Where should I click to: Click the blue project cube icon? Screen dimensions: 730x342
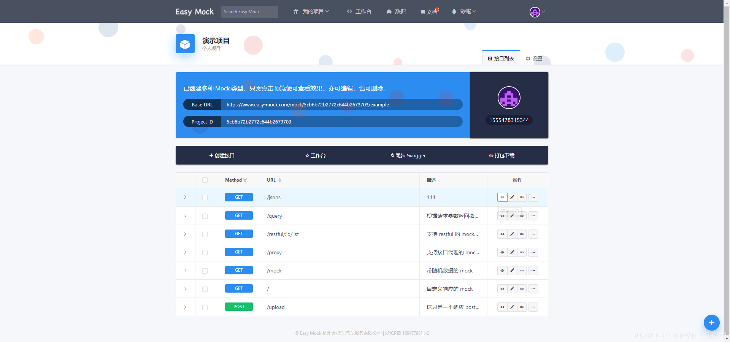click(x=185, y=44)
